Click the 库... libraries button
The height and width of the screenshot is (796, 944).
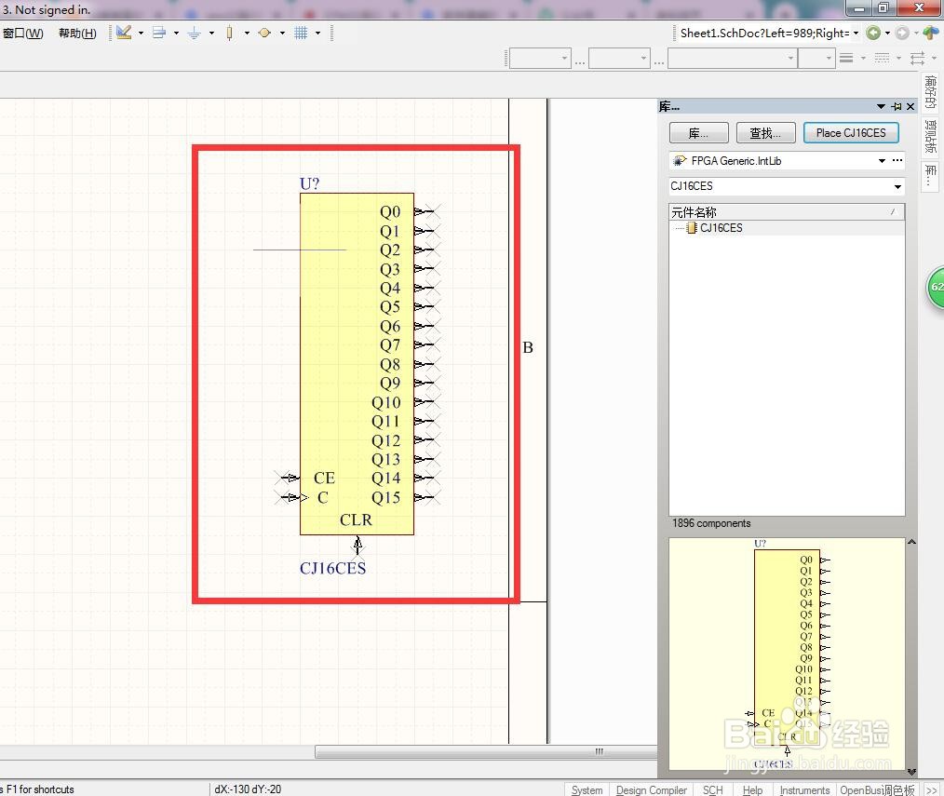pyautogui.click(x=698, y=133)
